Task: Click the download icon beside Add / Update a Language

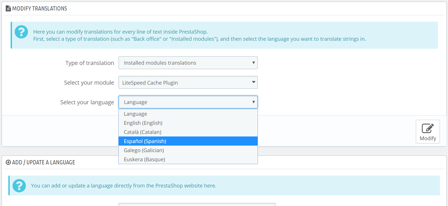Action: point(8,162)
